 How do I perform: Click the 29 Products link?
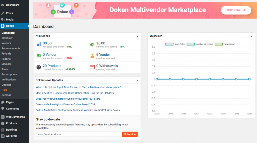[x=52, y=66]
